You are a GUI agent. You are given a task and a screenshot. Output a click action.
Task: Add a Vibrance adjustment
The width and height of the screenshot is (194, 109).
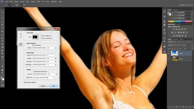[185, 29]
